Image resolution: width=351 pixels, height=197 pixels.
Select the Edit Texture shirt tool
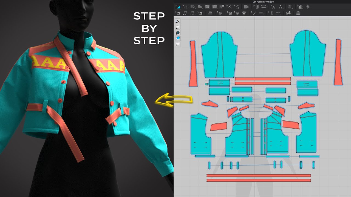(220, 13)
